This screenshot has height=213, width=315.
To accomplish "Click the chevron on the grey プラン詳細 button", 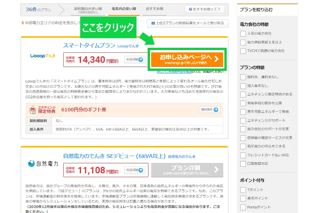I will (216, 169).
